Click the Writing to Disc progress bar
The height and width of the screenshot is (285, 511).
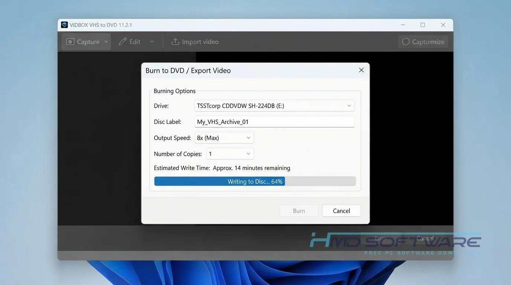(255, 181)
